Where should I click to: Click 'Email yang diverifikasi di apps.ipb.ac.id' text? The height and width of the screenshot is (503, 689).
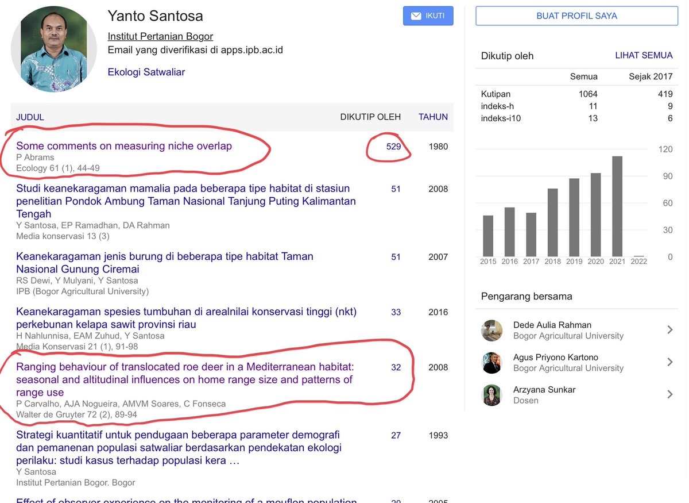[195, 50]
